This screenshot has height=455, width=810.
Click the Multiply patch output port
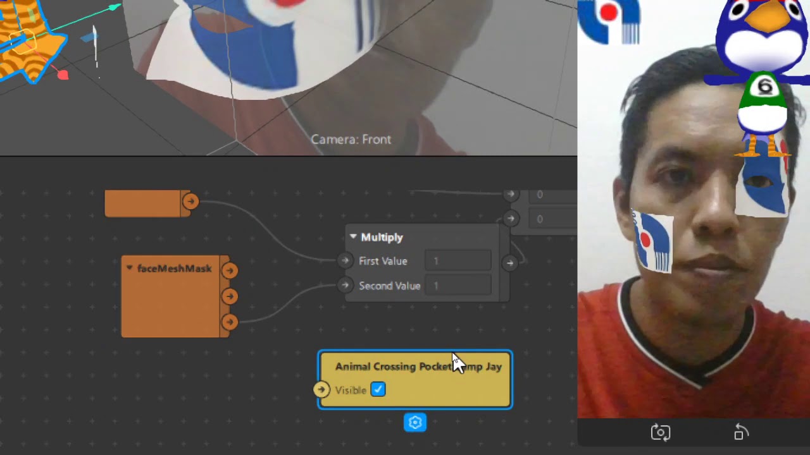(x=509, y=263)
